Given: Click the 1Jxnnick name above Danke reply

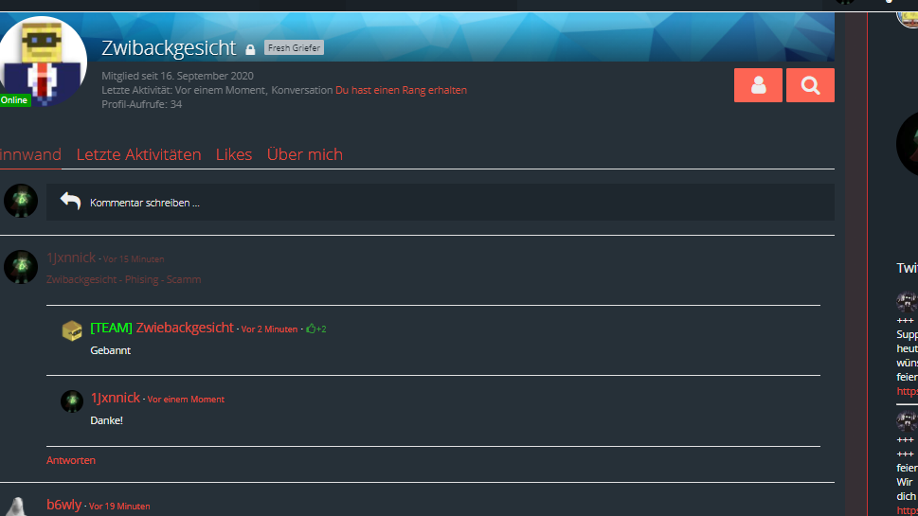Looking at the screenshot, I should (x=115, y=398).
